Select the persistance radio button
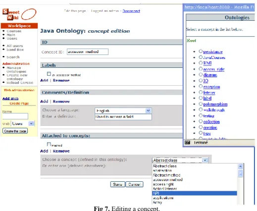The image size is (257, 211). point(201,51)
